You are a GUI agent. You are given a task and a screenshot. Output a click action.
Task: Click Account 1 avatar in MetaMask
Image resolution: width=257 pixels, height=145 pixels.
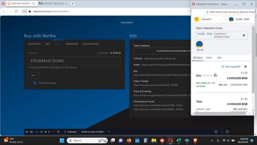[197, 19]
